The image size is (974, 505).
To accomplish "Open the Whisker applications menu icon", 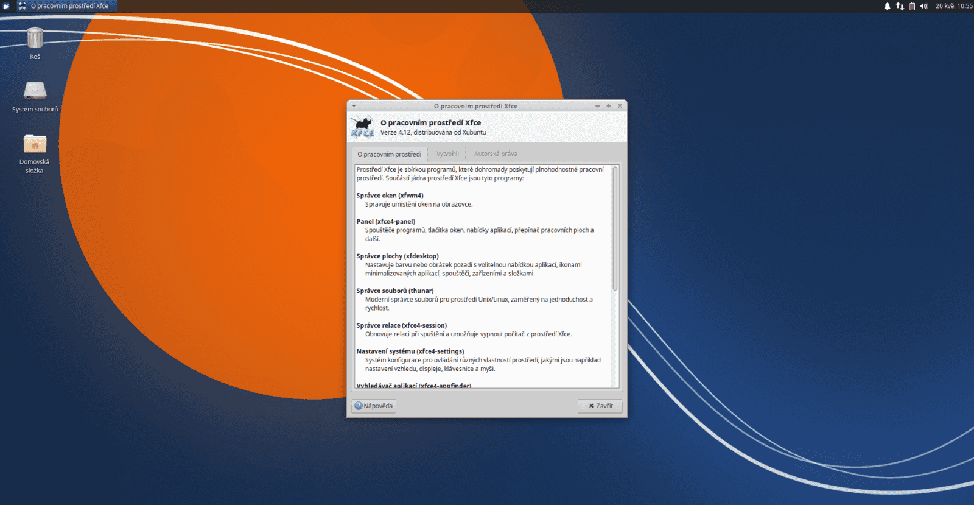I will [x=7, y=6].
